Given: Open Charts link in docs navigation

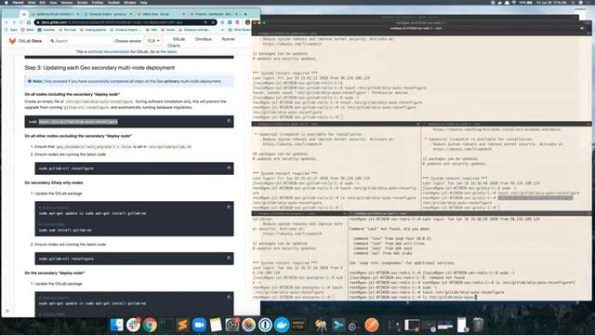Looking at the screenshot, I should [x=174, y=46].
